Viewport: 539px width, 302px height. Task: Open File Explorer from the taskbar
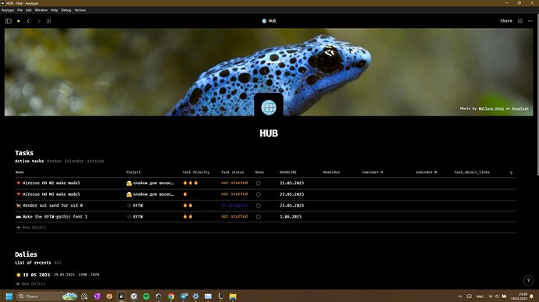coord(233,297)
